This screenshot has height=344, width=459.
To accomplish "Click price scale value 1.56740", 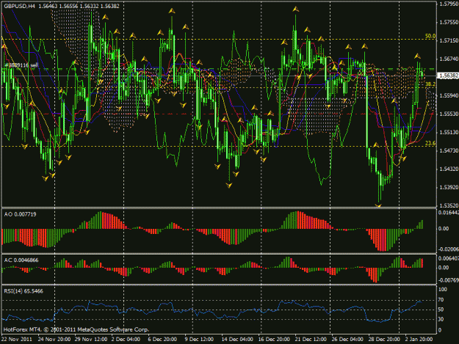I will click(x=449, y=59).
